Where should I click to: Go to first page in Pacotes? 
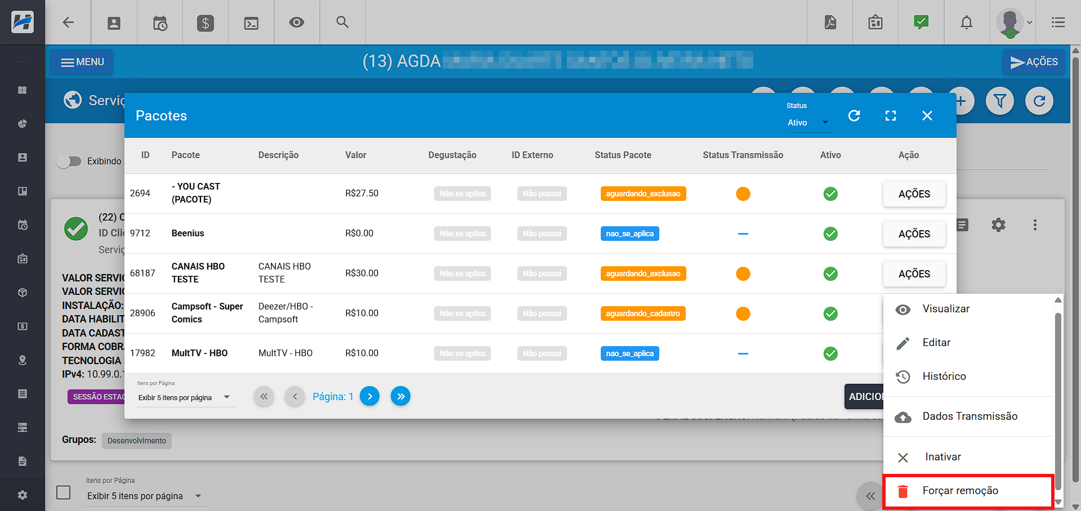pos(264,396)
